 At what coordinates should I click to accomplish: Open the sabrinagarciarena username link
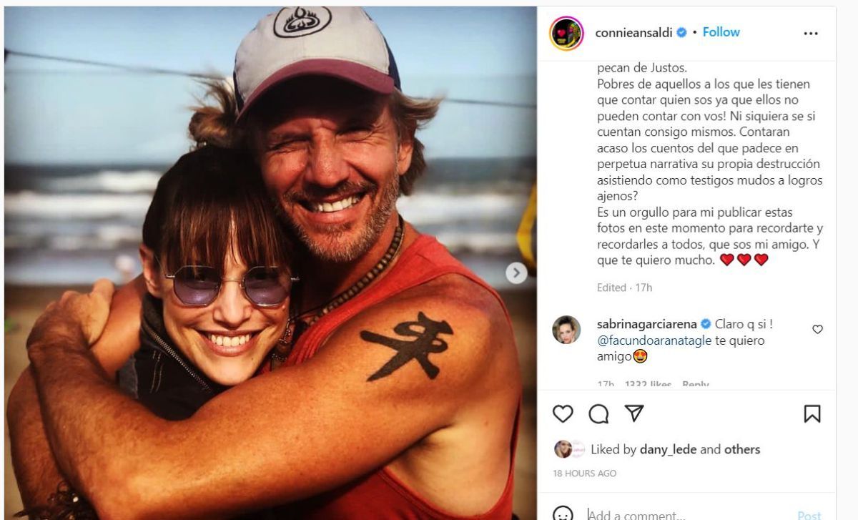point(646,324)
